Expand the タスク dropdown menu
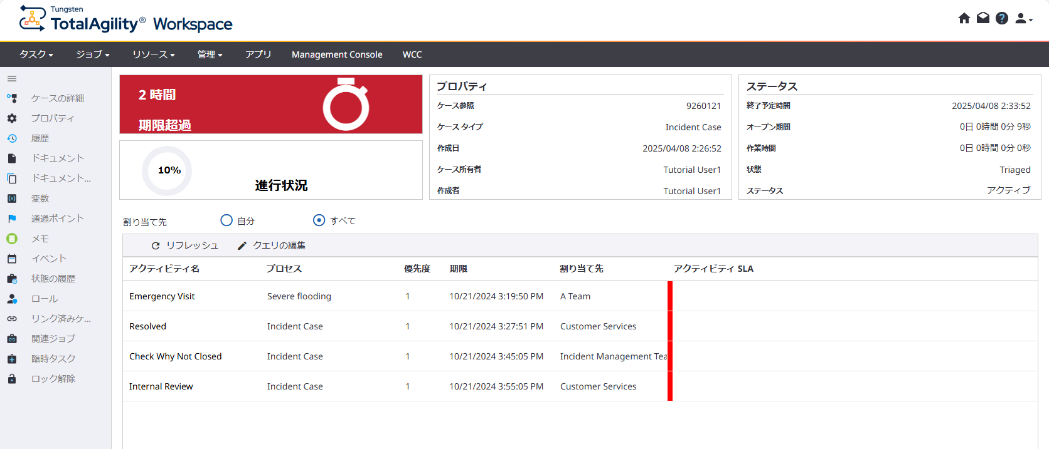Viewport: 1049px width, 449px height. (36, 54)
